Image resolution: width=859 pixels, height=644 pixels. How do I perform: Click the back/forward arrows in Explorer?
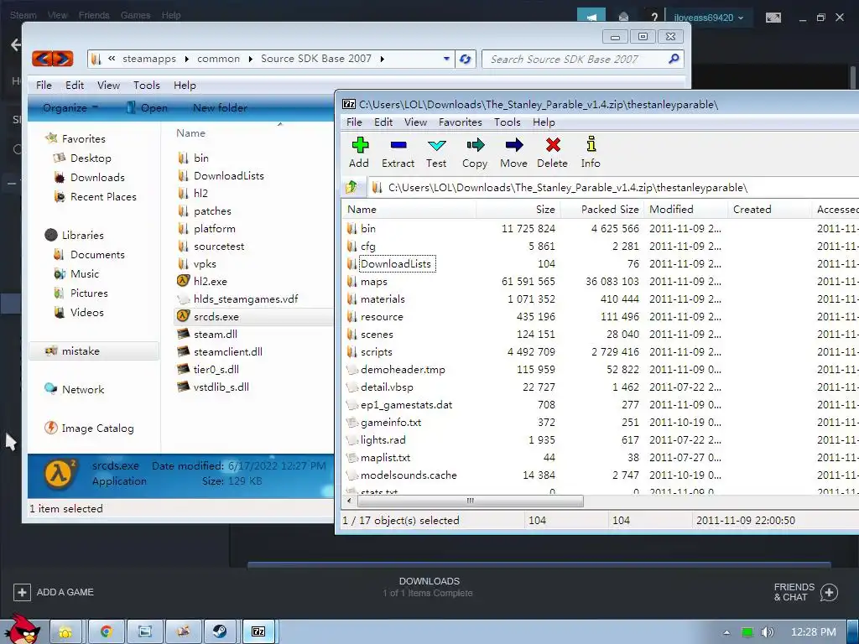(53, 58)
